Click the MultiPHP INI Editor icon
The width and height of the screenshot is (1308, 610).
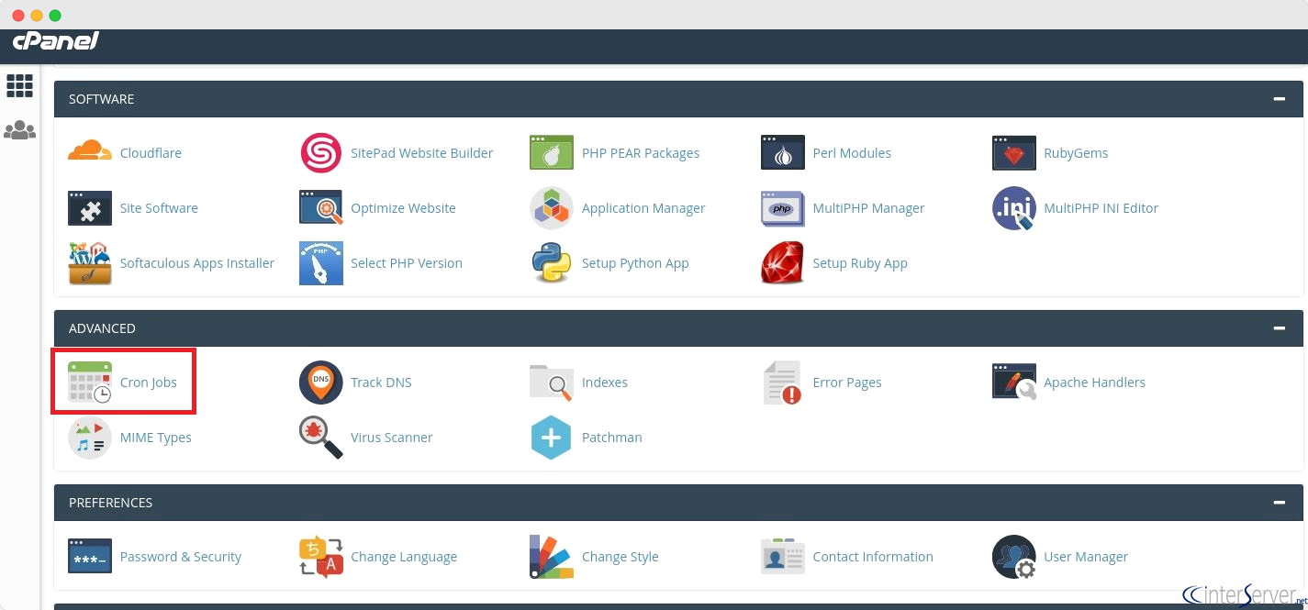(x=1014, y=208)
